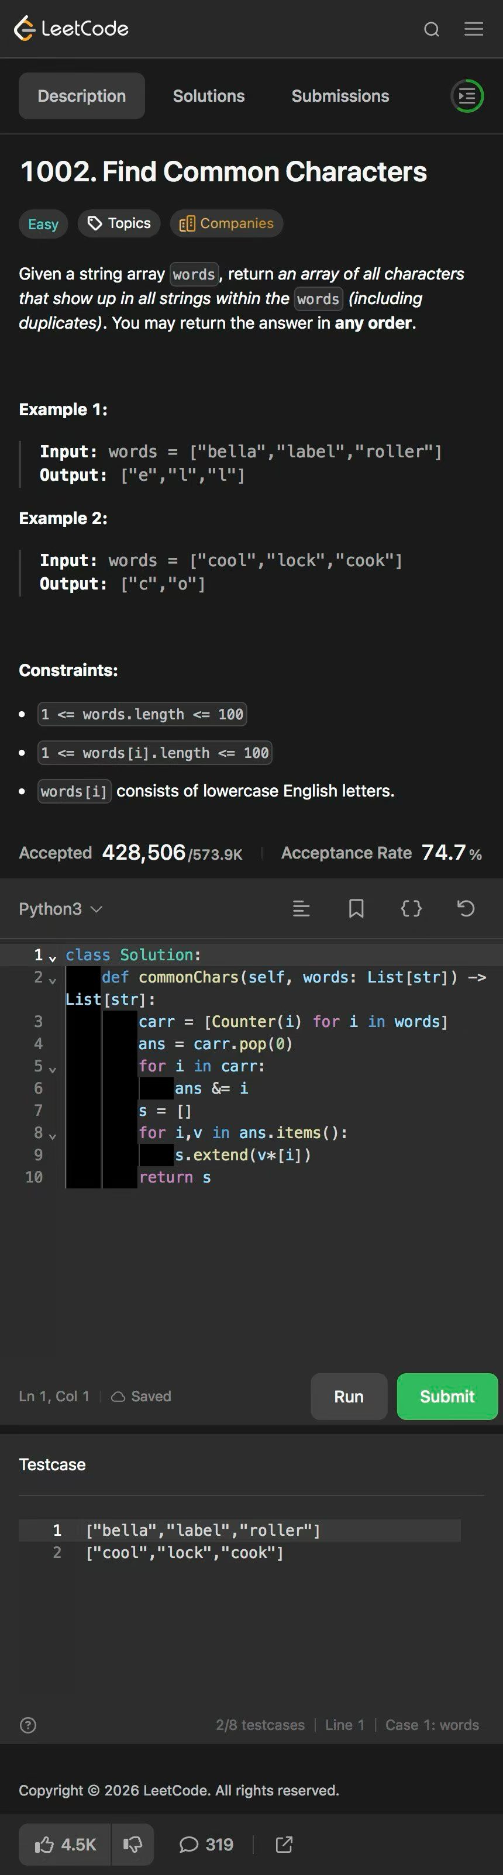The height and width of the screenshot is (1875, 503).
Task: Click code line 'ans = carr.pop(0)'
Action: [215, 1044]
